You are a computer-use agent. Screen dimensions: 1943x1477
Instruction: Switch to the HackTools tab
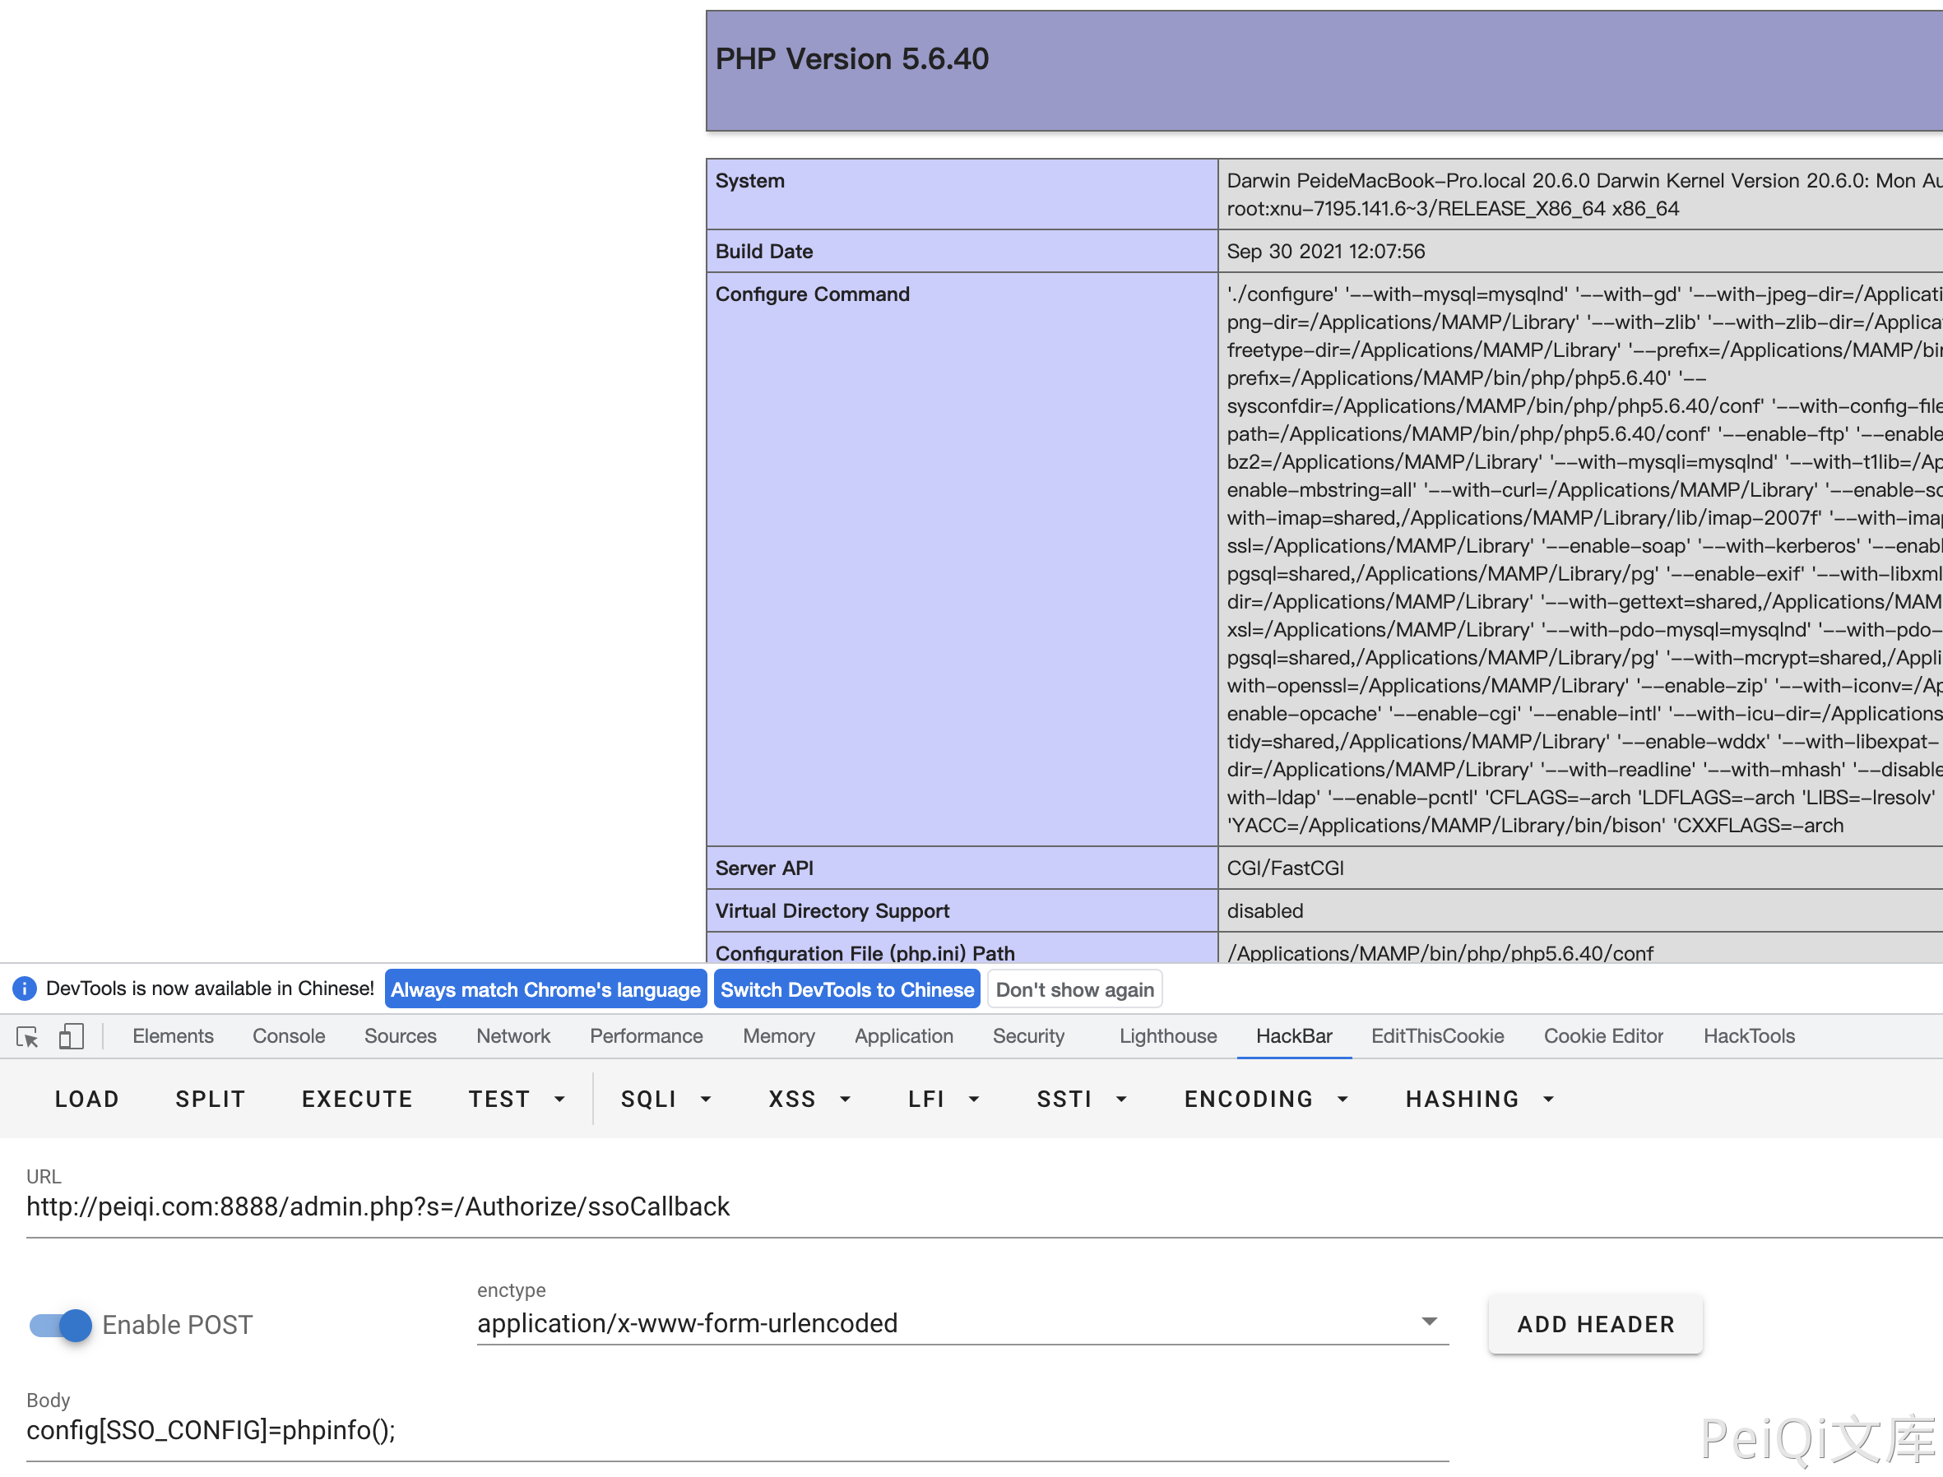(1748, 1036)
